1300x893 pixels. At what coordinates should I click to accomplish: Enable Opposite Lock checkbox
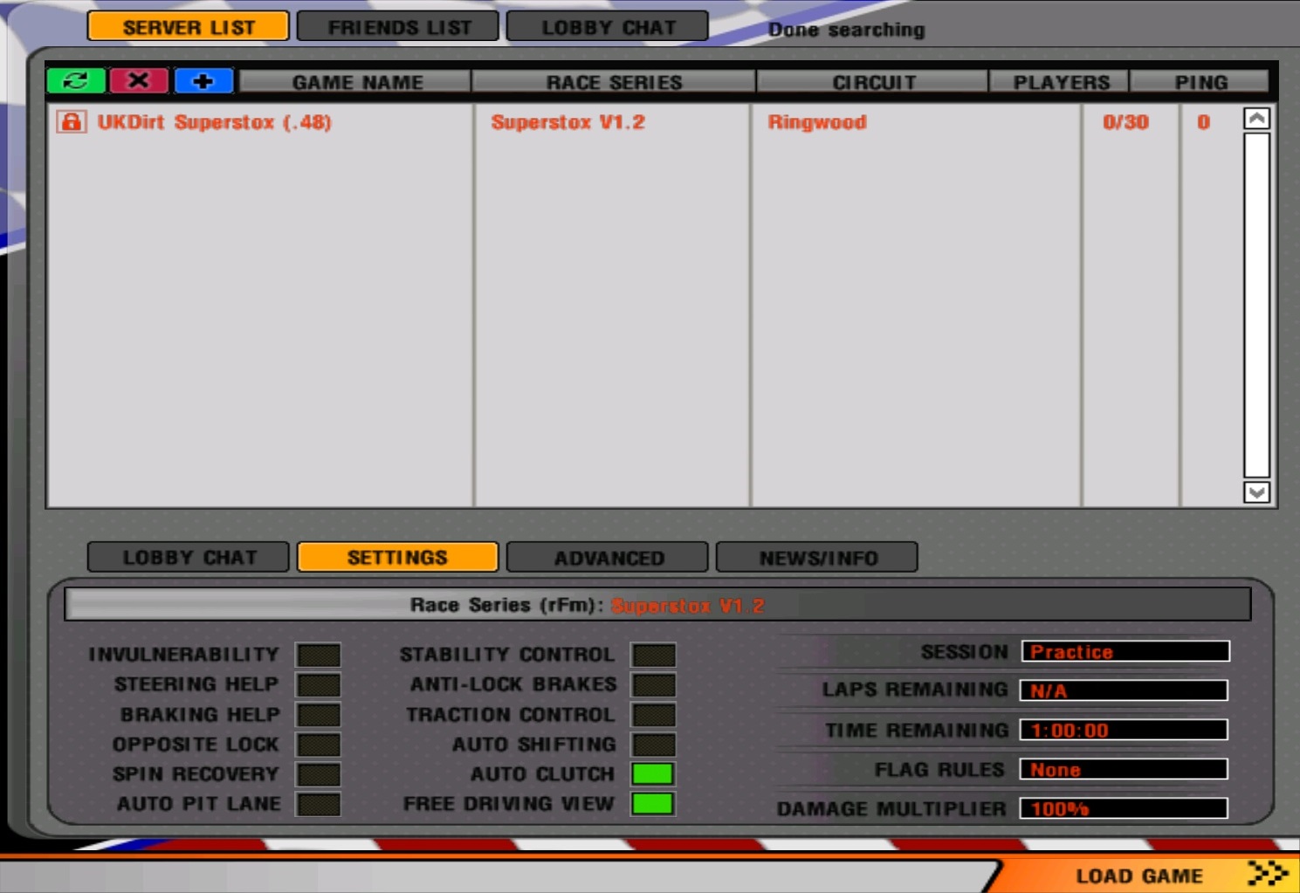318,745
